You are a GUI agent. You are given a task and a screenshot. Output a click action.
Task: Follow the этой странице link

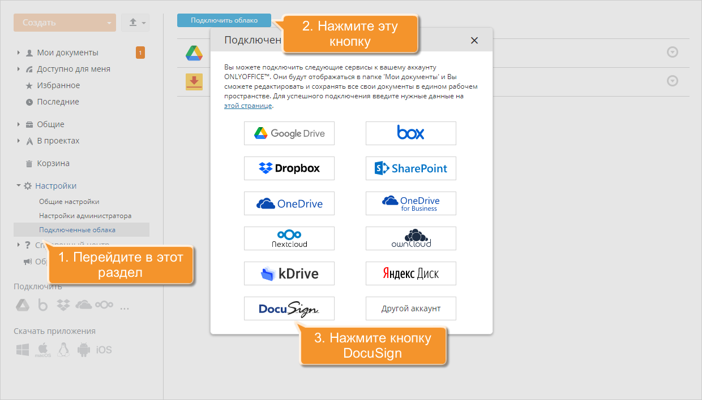coord(248,106)
